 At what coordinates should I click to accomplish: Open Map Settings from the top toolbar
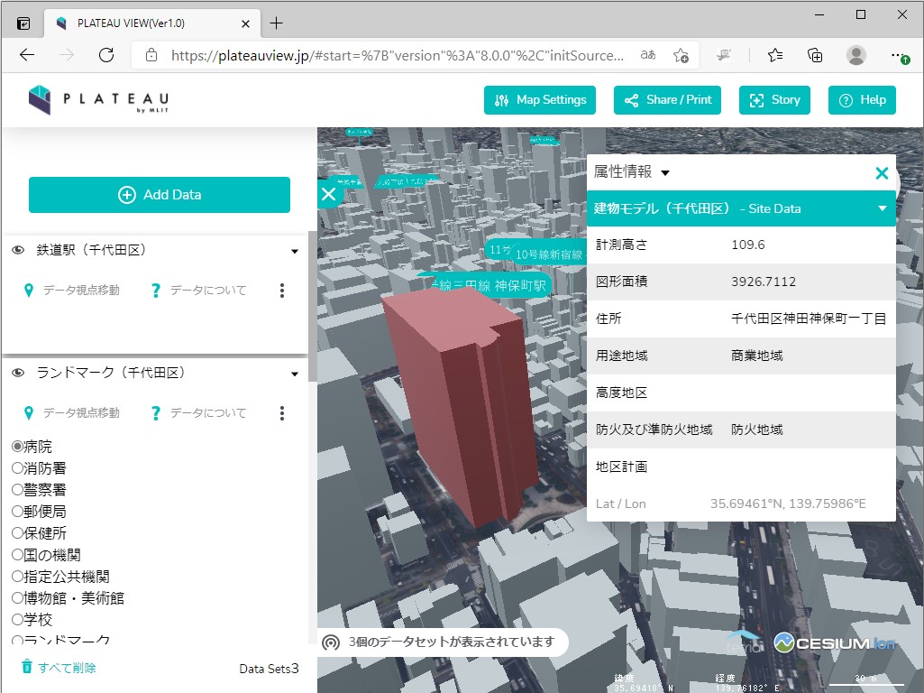(x=539, y=100)
